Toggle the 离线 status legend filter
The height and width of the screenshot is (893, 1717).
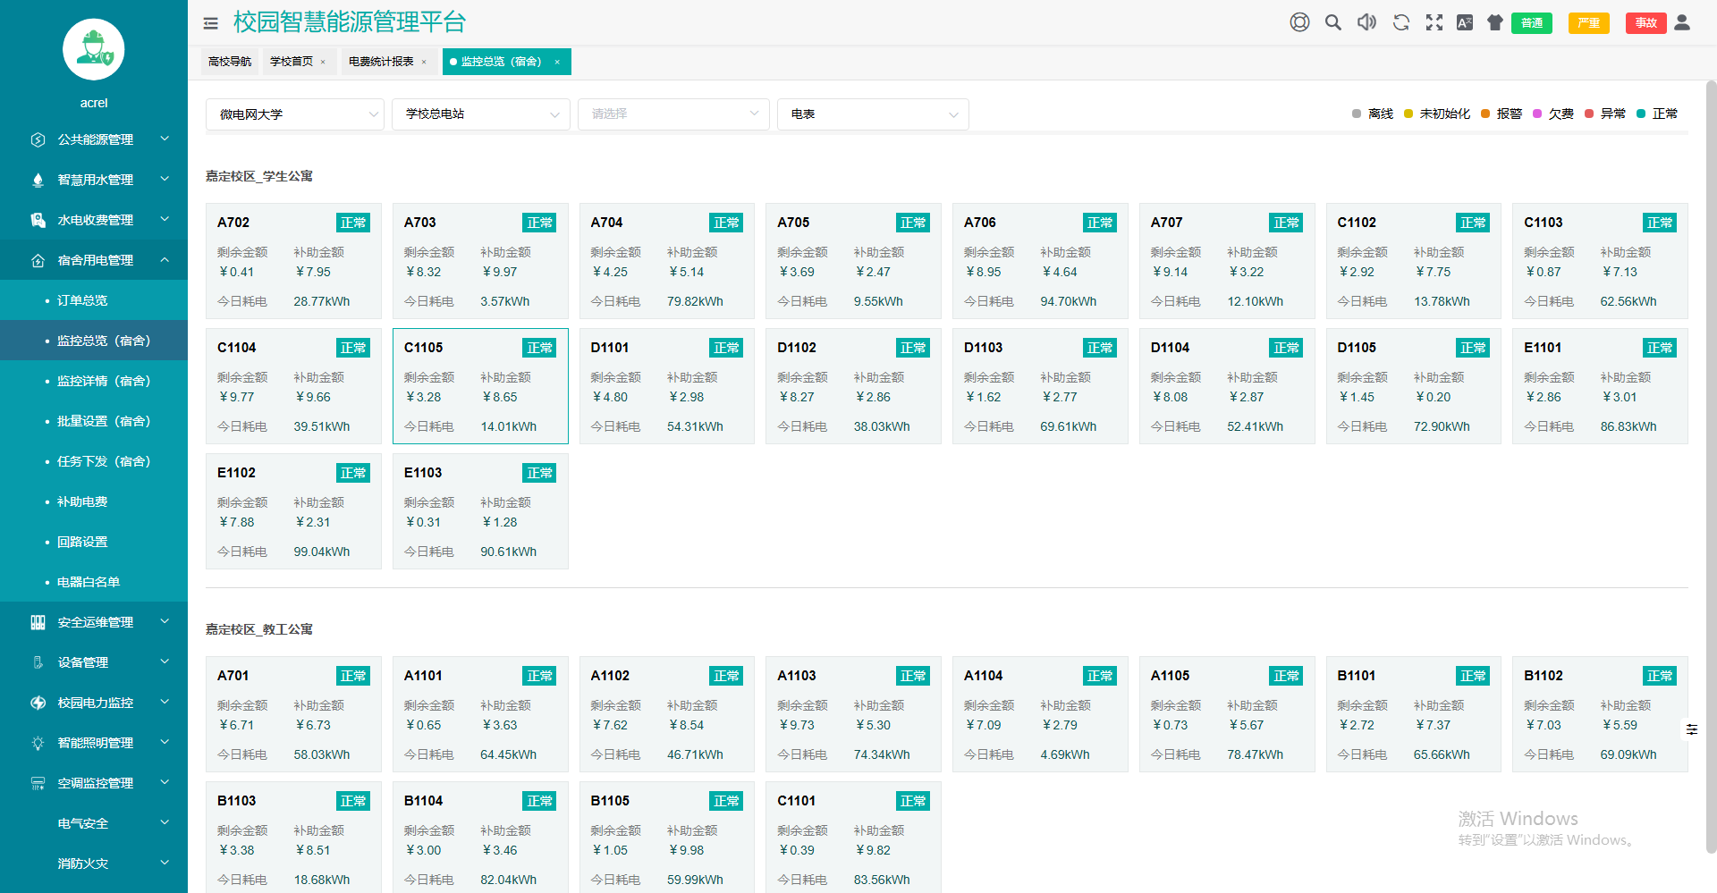click(x=1373, y=114)
